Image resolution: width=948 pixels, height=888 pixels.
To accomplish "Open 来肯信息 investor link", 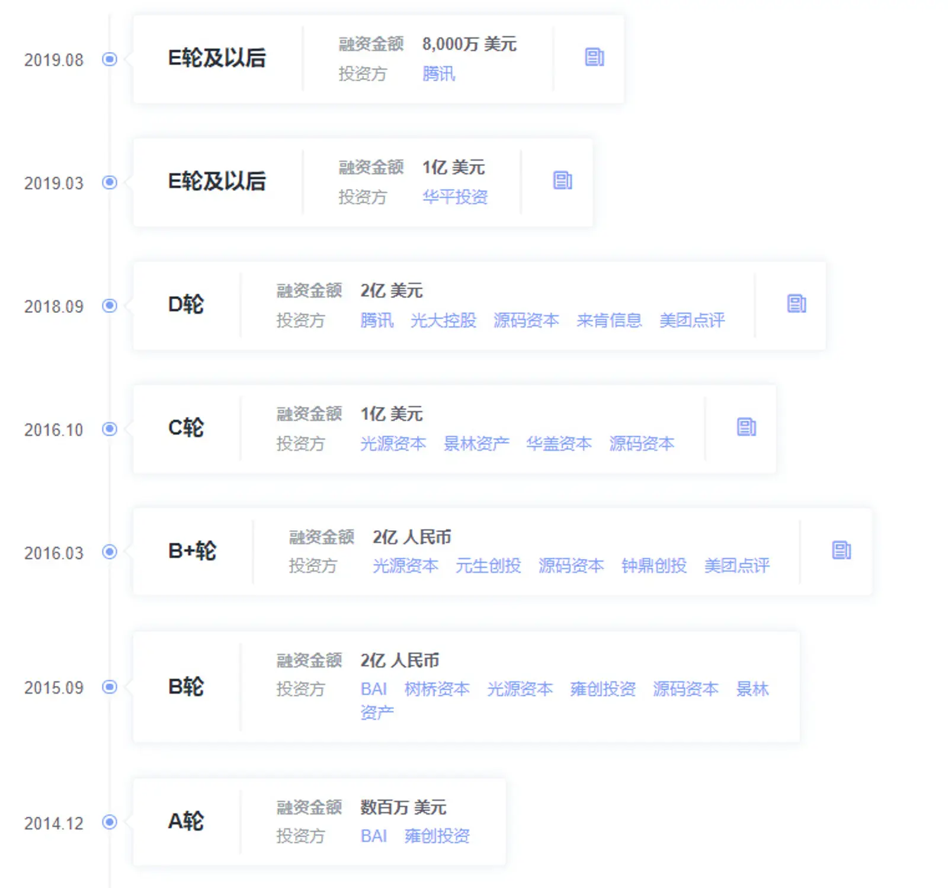I will tap(610, 320).
